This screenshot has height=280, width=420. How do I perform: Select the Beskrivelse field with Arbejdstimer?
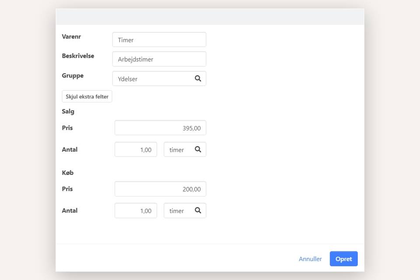pos(159,59)
